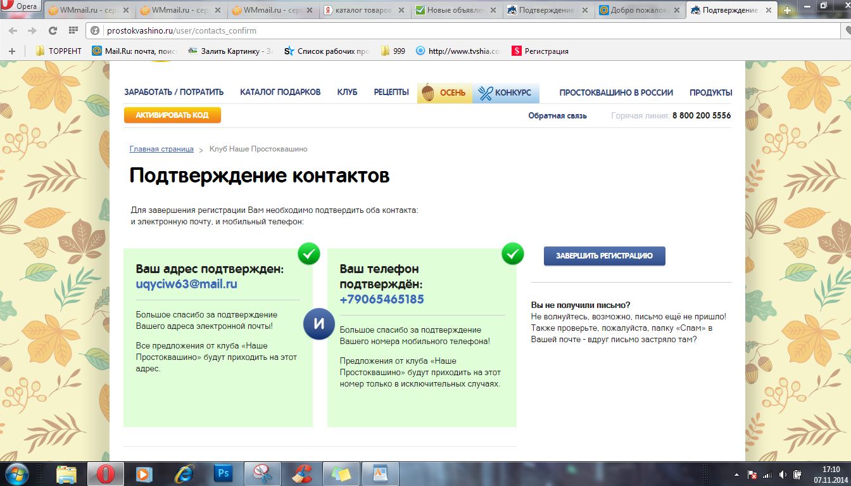Open the Opera main menu button

(21, 7)
